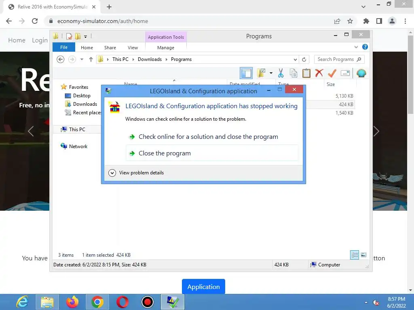Screen dimensions: 414x310
Task: Bookmark this page with the star icon
Action: [350, 21]
